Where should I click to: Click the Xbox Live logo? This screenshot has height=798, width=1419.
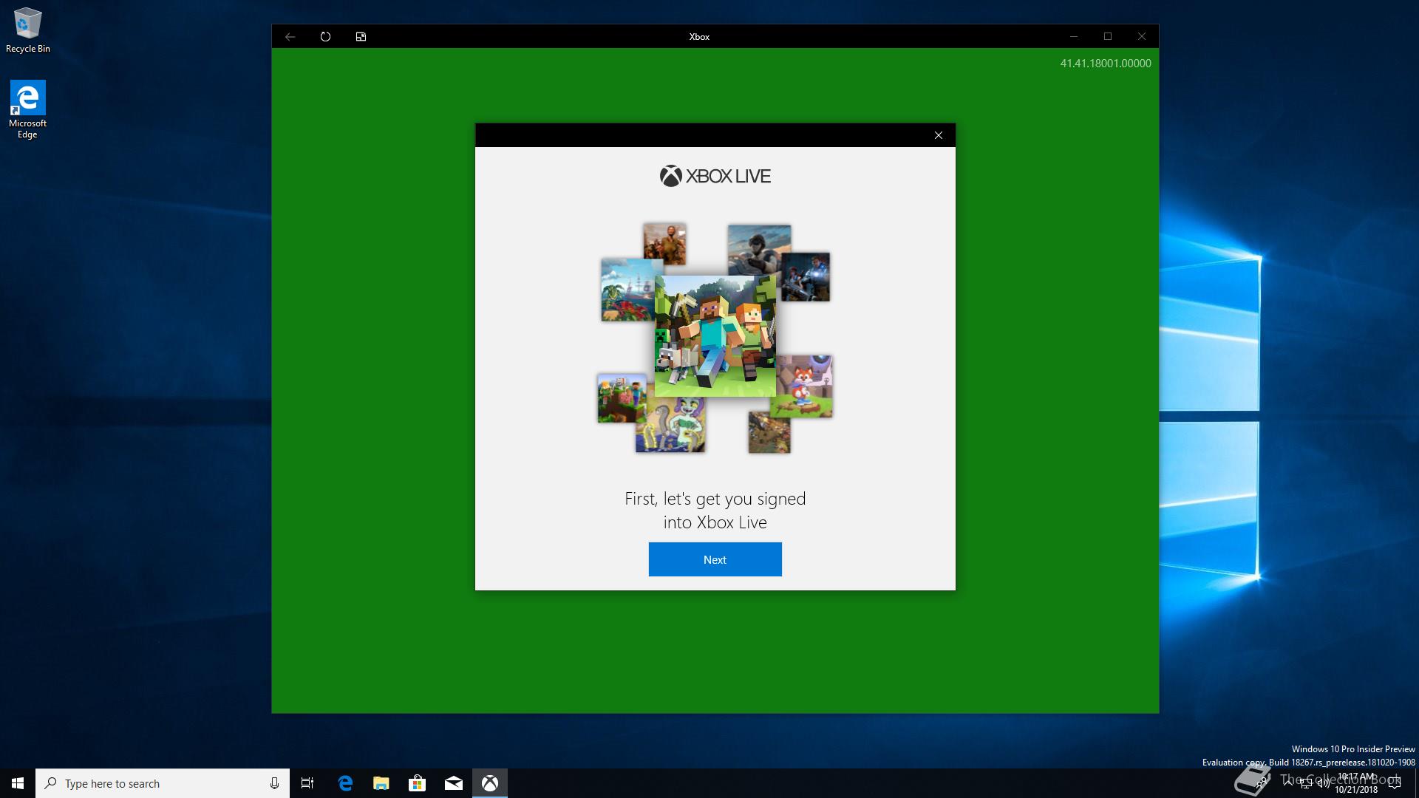point(715,176)
